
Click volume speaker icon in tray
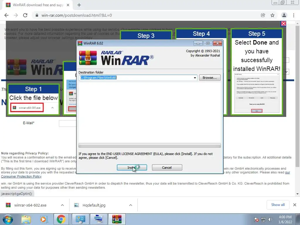pos(270,219)
